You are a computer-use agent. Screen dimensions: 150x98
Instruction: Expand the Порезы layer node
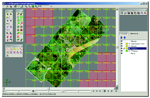tap(129, 51)
